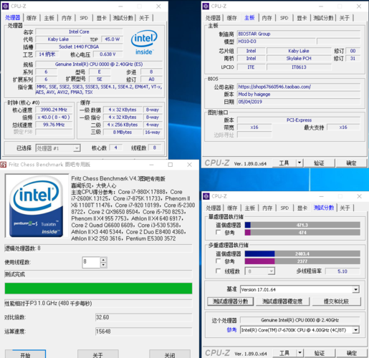369x358 pixels.
Task: Click the Intel inside logo in CPU-Z processor tab
Action: [x=144, y=42]
